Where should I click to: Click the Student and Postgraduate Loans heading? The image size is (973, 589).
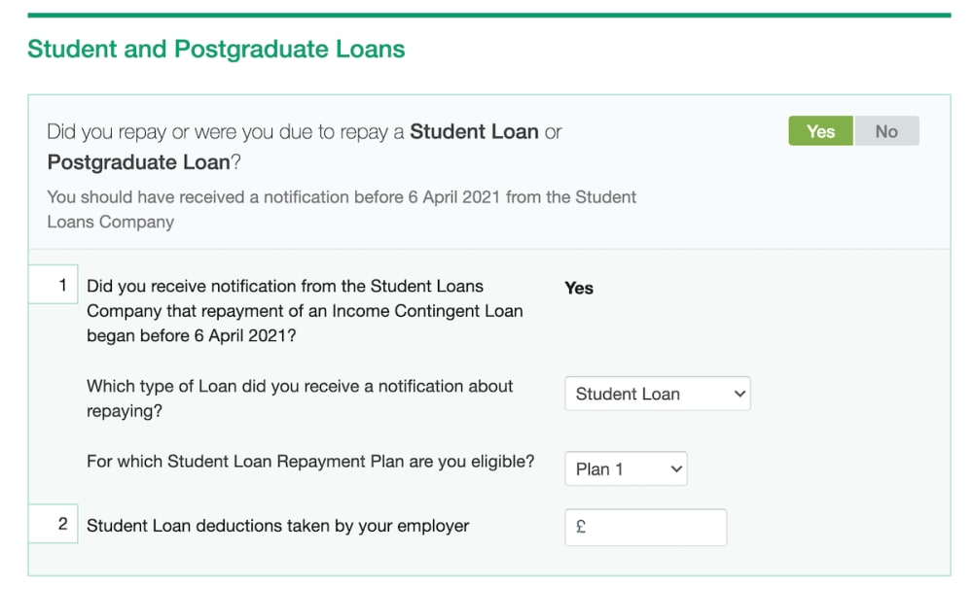(x=216, y=50)
